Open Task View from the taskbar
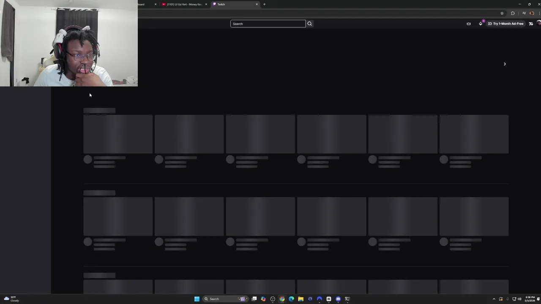The height and width of the screenshot is (304, 541). click(254, 299)
